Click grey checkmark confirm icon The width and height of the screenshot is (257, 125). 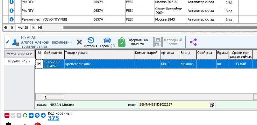pyautogui.click(x=13, y=115)
